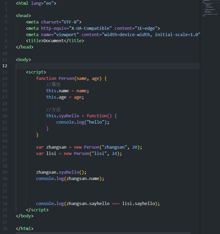Click the closing </title> tag
Viewport: 220px width, 234px height.
pyautogui.click(x=74, y=41)
